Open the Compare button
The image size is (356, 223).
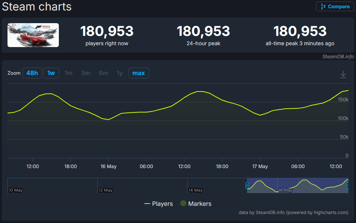pos(335,7)
